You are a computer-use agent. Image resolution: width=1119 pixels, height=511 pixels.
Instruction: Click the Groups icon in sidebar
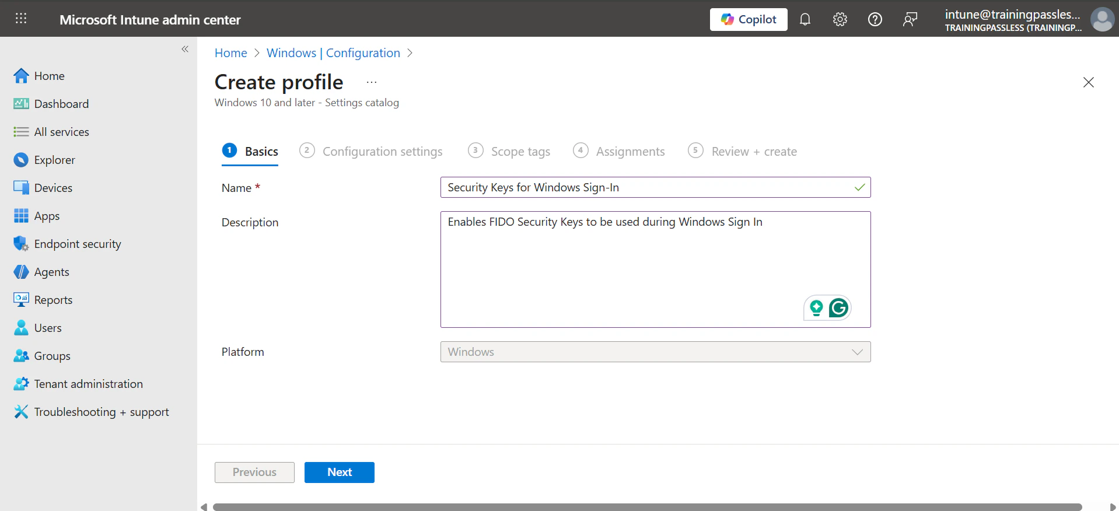(21, 356)
